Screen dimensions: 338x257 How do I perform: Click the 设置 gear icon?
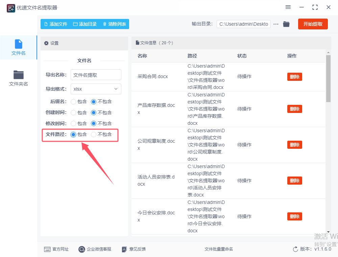point(46,43)
